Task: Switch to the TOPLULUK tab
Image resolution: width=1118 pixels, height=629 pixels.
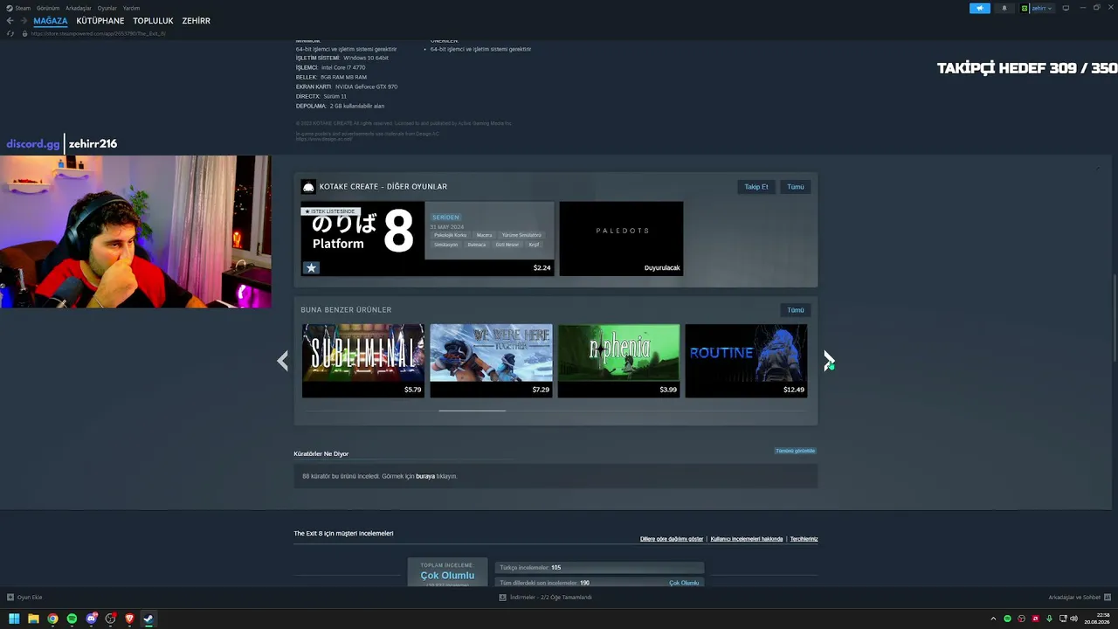Action: point(153,20)
